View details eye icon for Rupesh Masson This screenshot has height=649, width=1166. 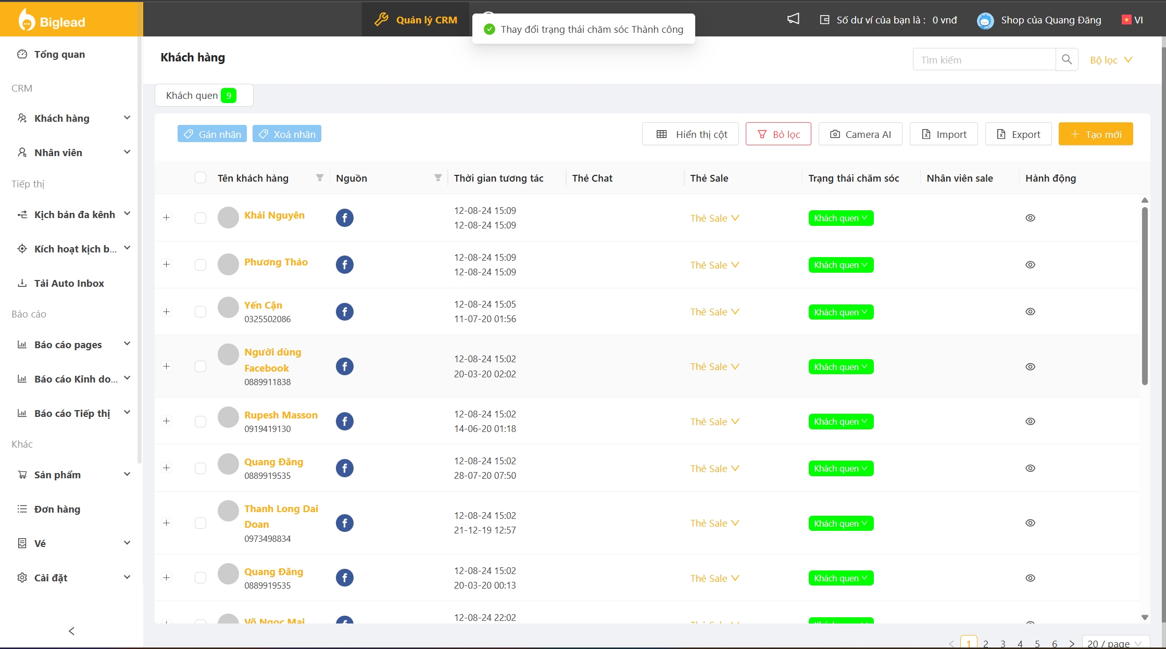(x=1030, y=421)
